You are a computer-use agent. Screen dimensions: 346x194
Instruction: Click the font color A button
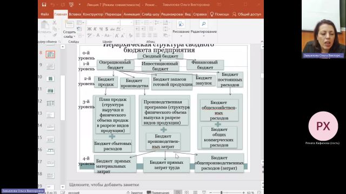click(98, 36)
